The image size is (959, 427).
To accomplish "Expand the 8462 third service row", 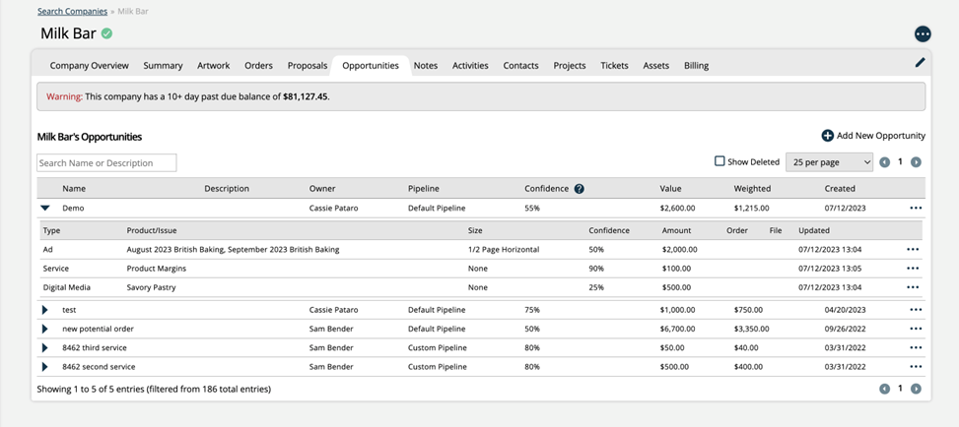I will (44, 347).
